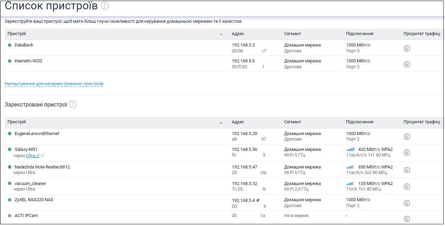Image resolution: width=445 pixels, height=226 pixels.
Task: Click priority icon for vacuum_cleaner
Action: point(407,187)
